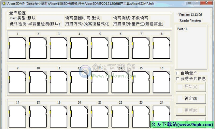Screen dimensions: 215x129
Task: Enable the 自动量产 checkbox
Action: (x=178, y=73)
